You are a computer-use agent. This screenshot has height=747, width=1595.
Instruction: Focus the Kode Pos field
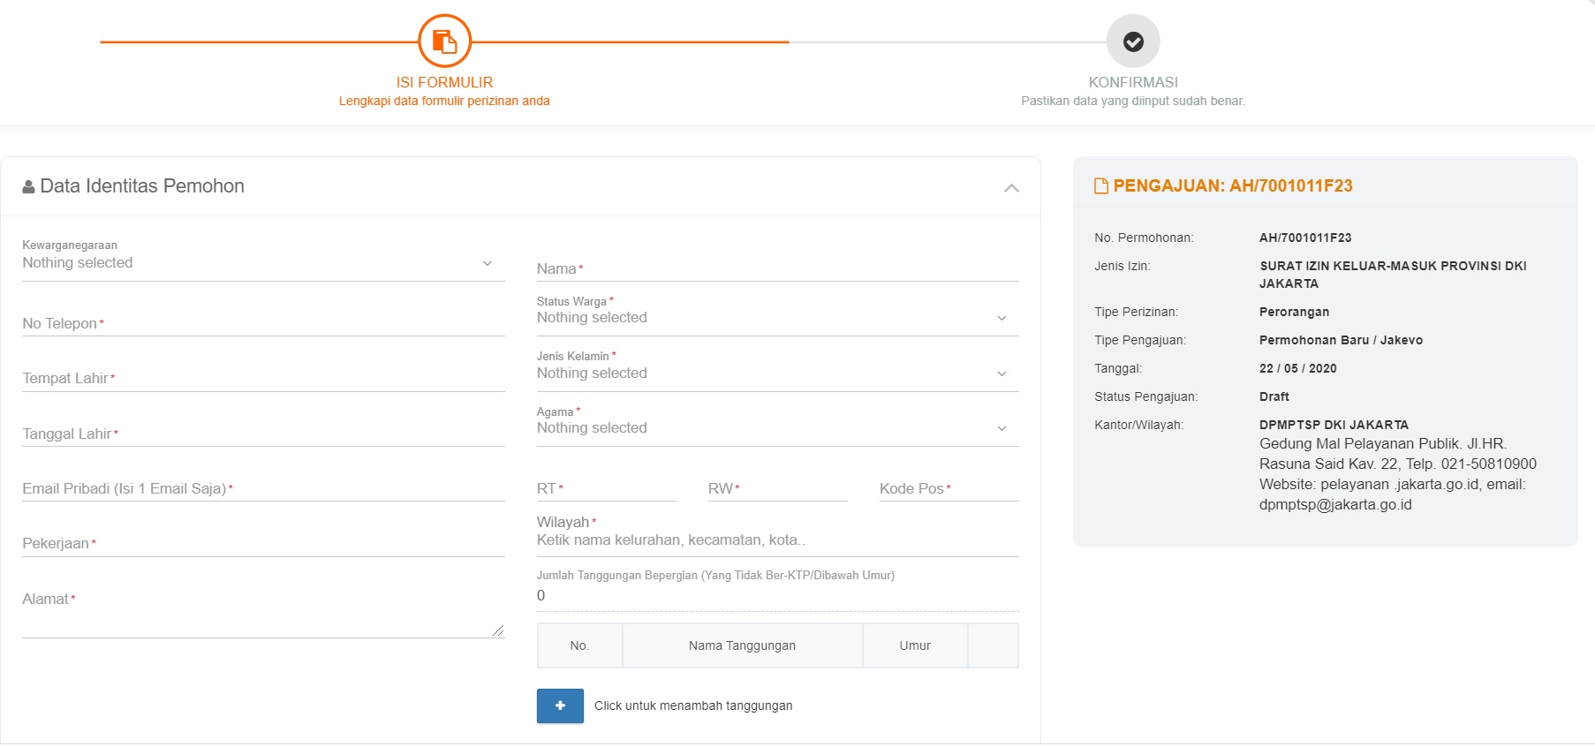(x=949, y=488)
